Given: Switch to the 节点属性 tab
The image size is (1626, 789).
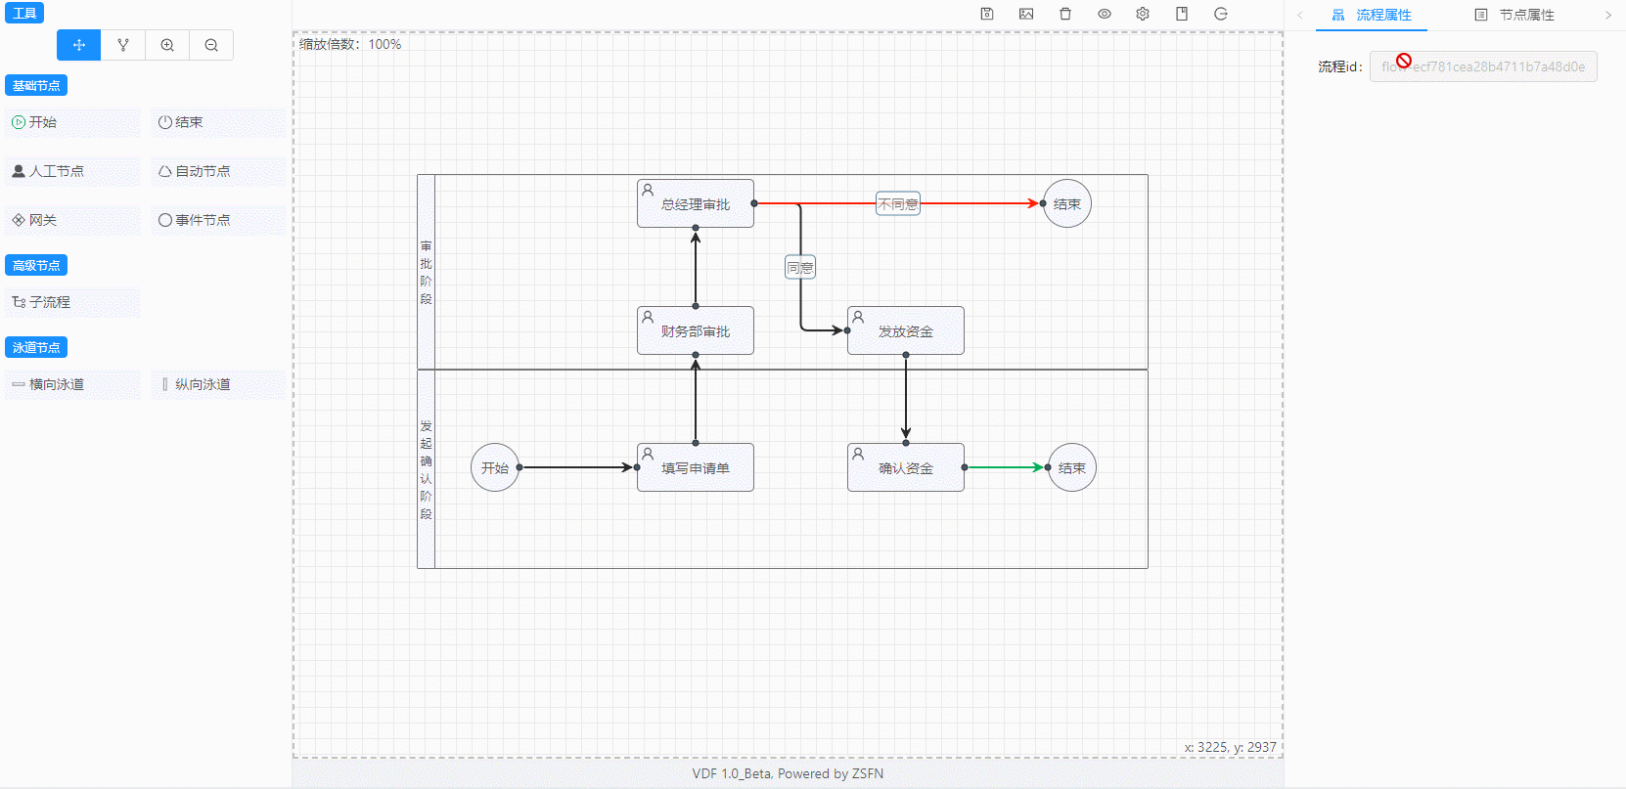Looking at the screenshot, I should [x=1514, y=15].
